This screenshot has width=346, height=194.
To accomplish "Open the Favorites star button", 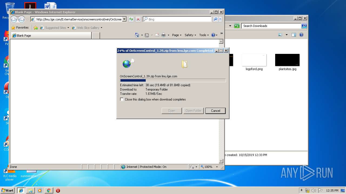I will point(20,27).
